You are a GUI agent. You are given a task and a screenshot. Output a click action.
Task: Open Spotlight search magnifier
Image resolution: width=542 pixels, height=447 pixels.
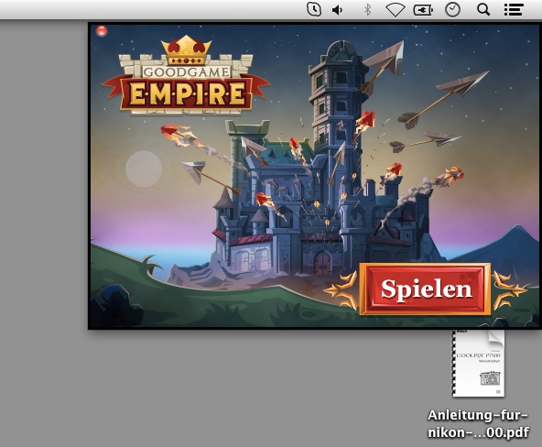pos(483,10)
